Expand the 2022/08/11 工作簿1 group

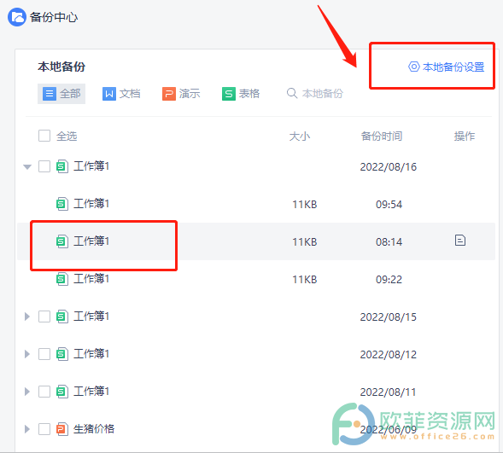point(27,392)
